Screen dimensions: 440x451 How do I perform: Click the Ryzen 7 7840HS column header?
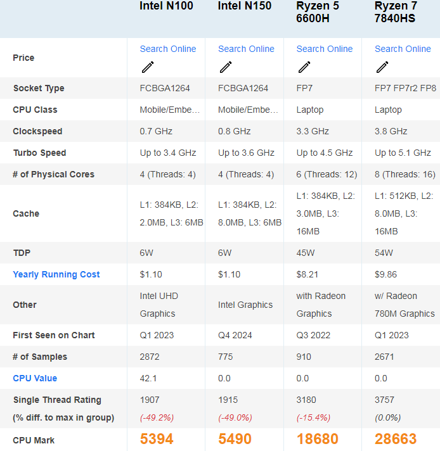point(396,12)
